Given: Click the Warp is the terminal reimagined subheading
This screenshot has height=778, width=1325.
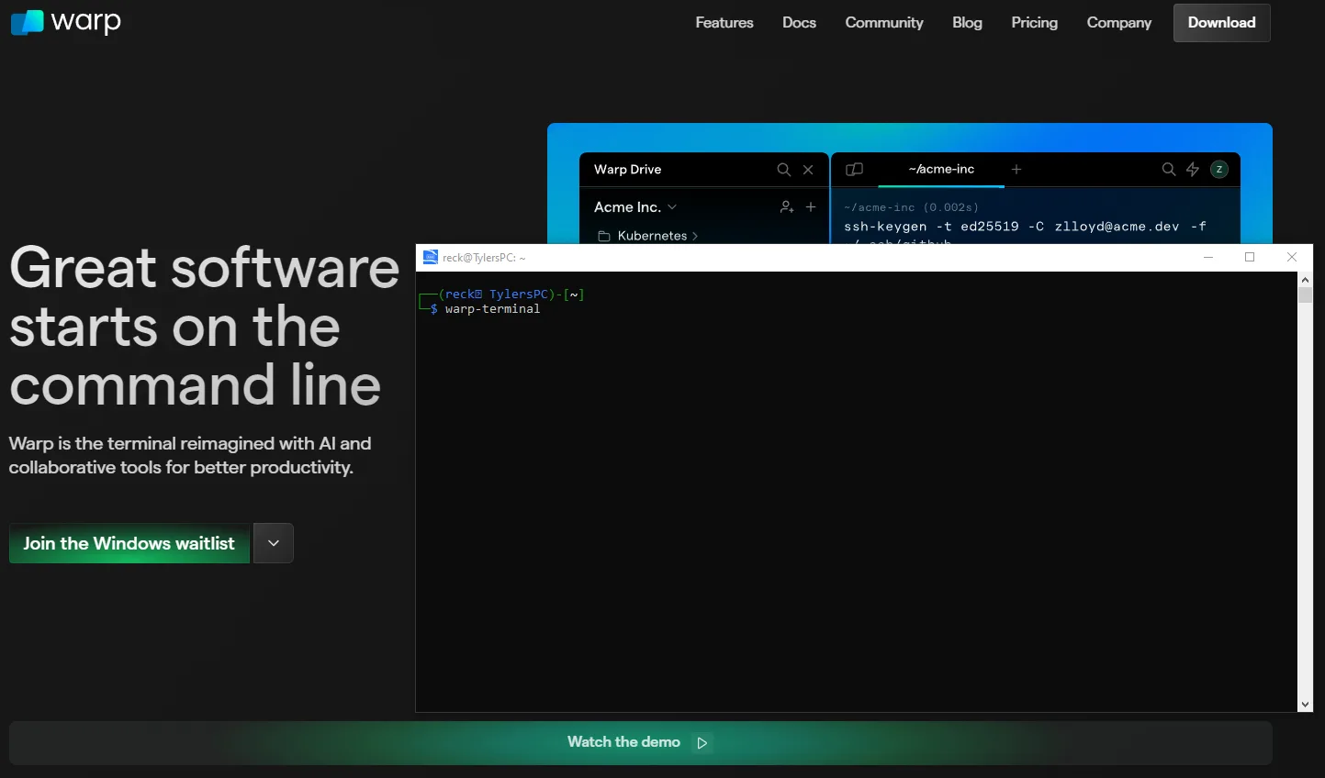Looking at the screenshot, I should pos(190,455).
